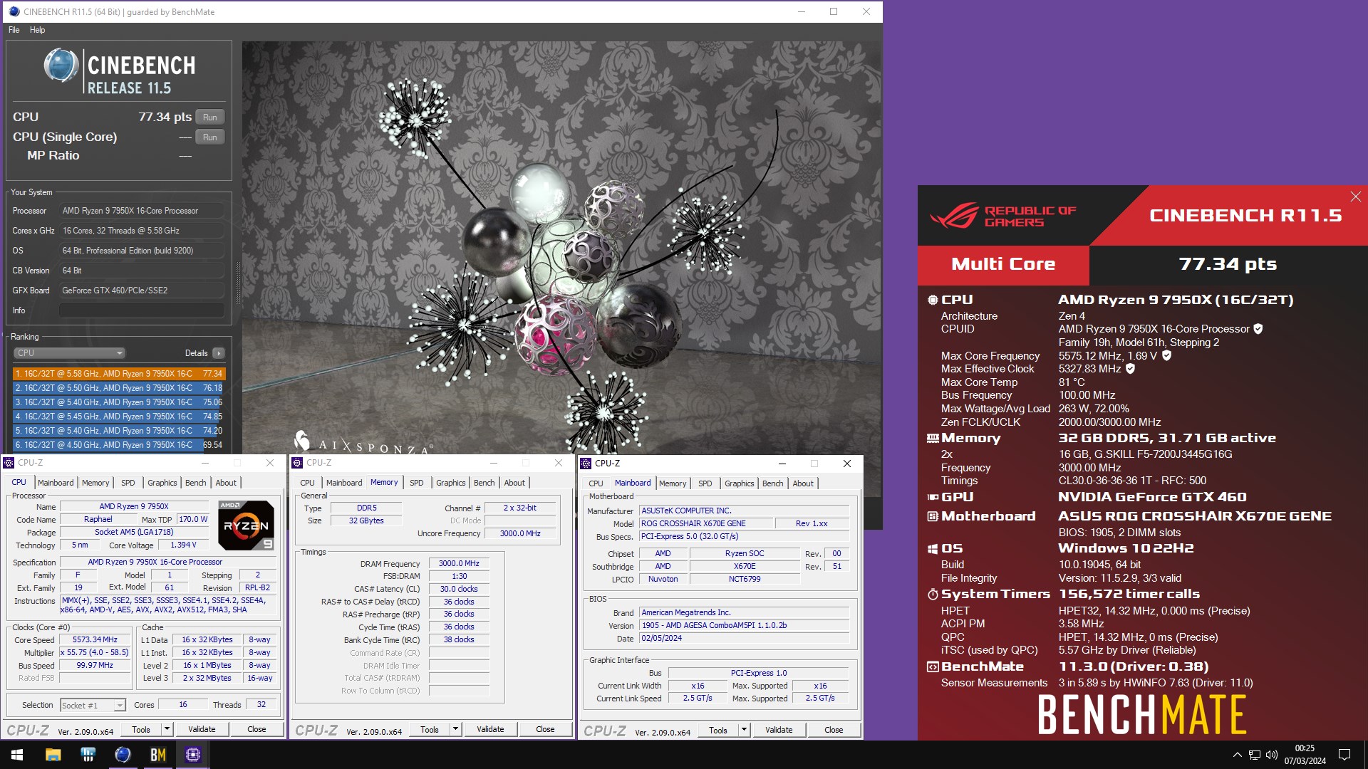Select ranking entry 2 at 5.50 GHz

tap(118, 388)
